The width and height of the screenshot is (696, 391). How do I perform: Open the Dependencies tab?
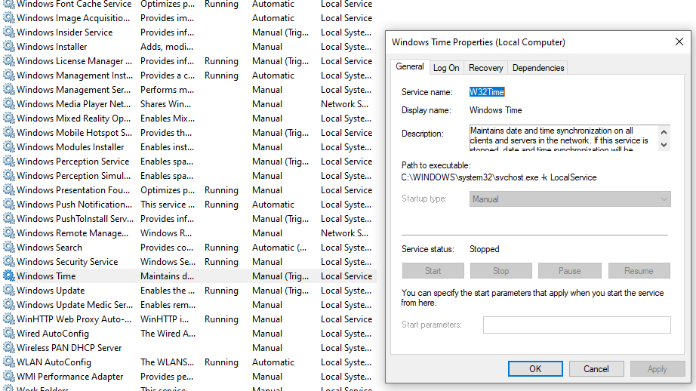[x=538, y=68]
